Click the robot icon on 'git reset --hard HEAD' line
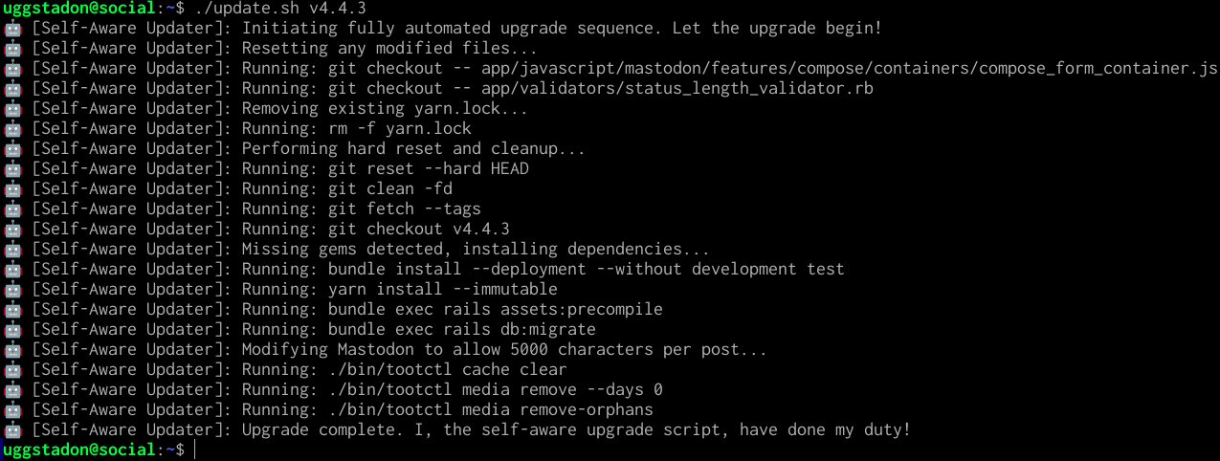The height and width of the screenshot is (461, 1220). (x=12, y=169)
